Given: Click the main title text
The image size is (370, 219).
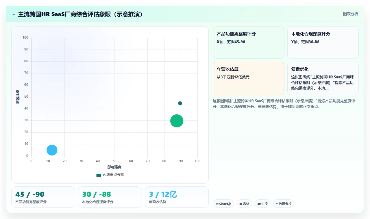Looking at the screenshot, I should click(80, 14).
